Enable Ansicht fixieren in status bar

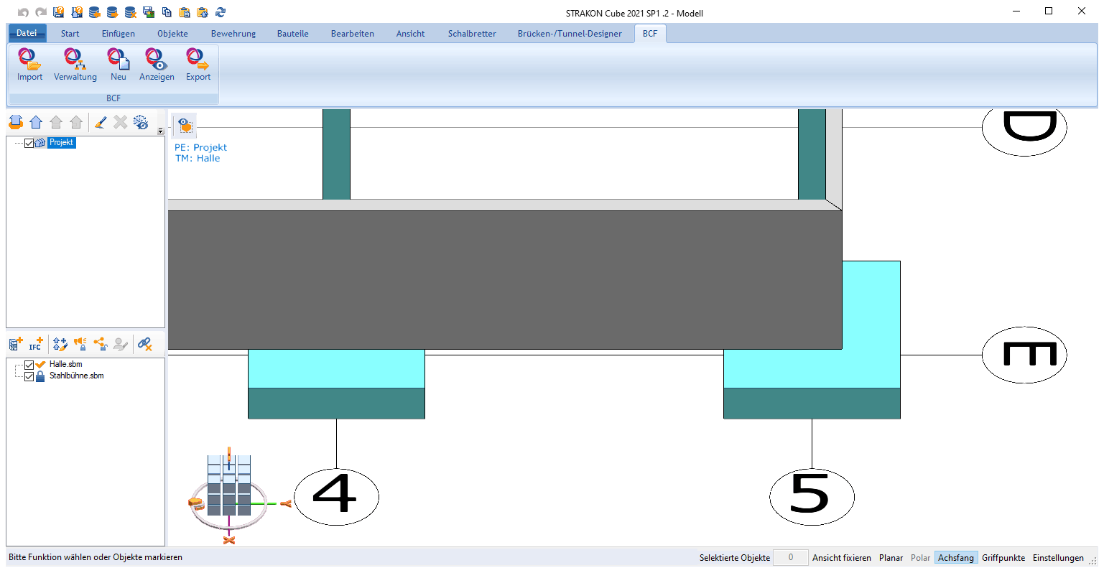841,558
